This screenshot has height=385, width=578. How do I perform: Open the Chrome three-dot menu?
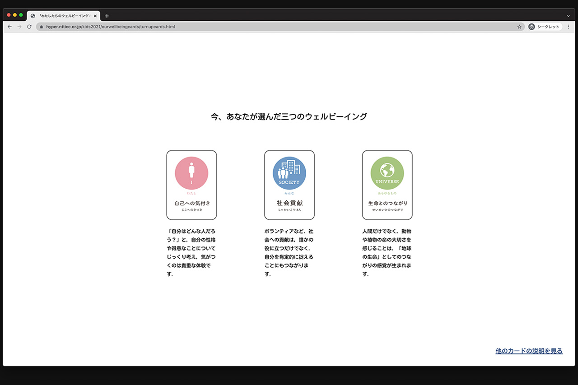tap(568, 27)
